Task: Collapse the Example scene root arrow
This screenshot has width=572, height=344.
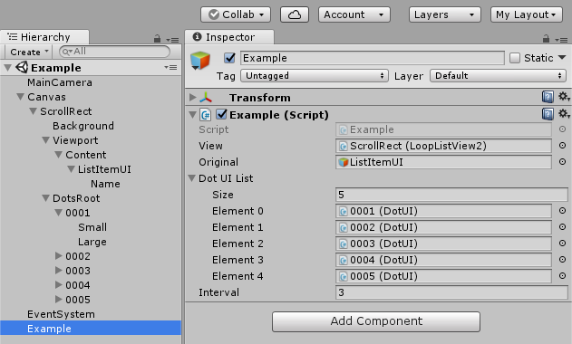Action: click(7, 67)
